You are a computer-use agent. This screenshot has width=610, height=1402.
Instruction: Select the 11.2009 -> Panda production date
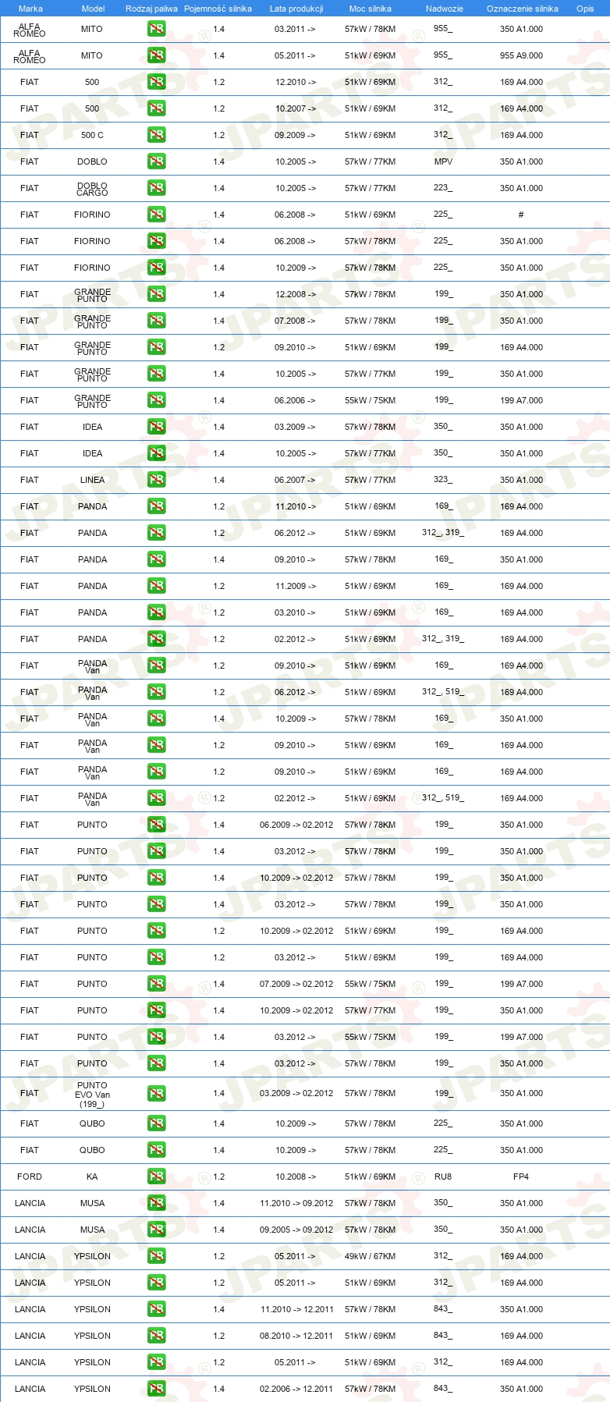click(x=296, y=586)
